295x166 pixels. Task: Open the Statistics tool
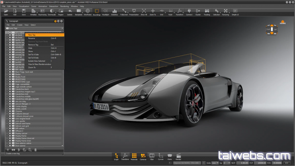tap(114, 12)
